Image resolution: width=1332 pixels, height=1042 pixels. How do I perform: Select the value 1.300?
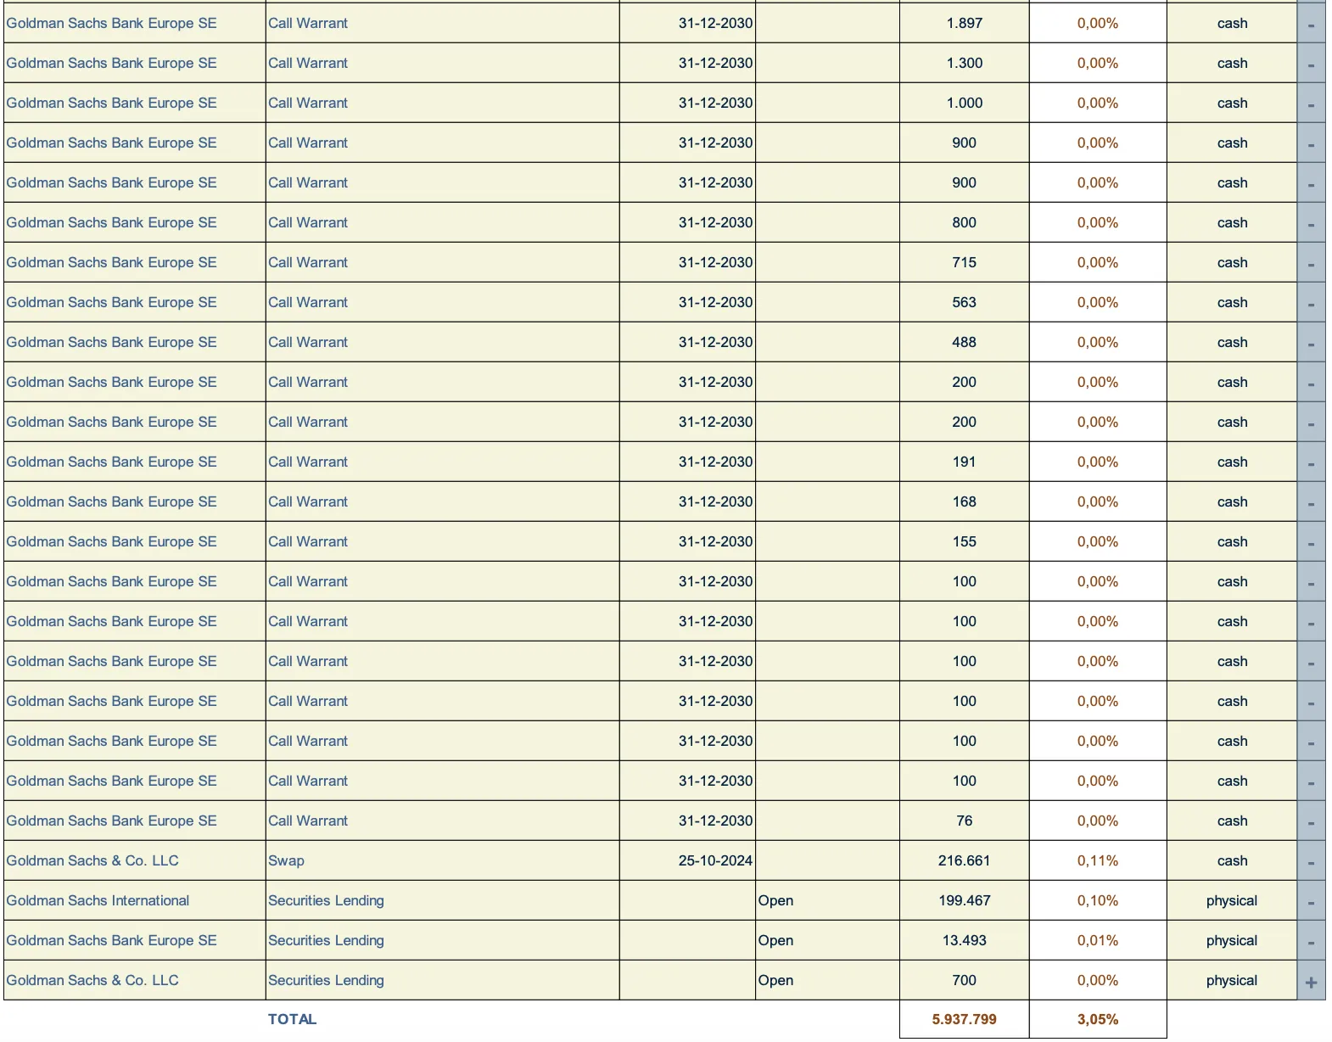pos(964,63)
